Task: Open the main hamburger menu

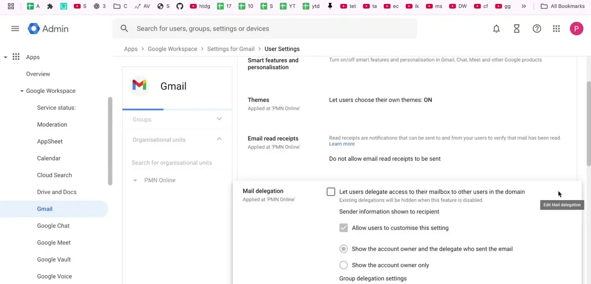Action: (15, 29)
